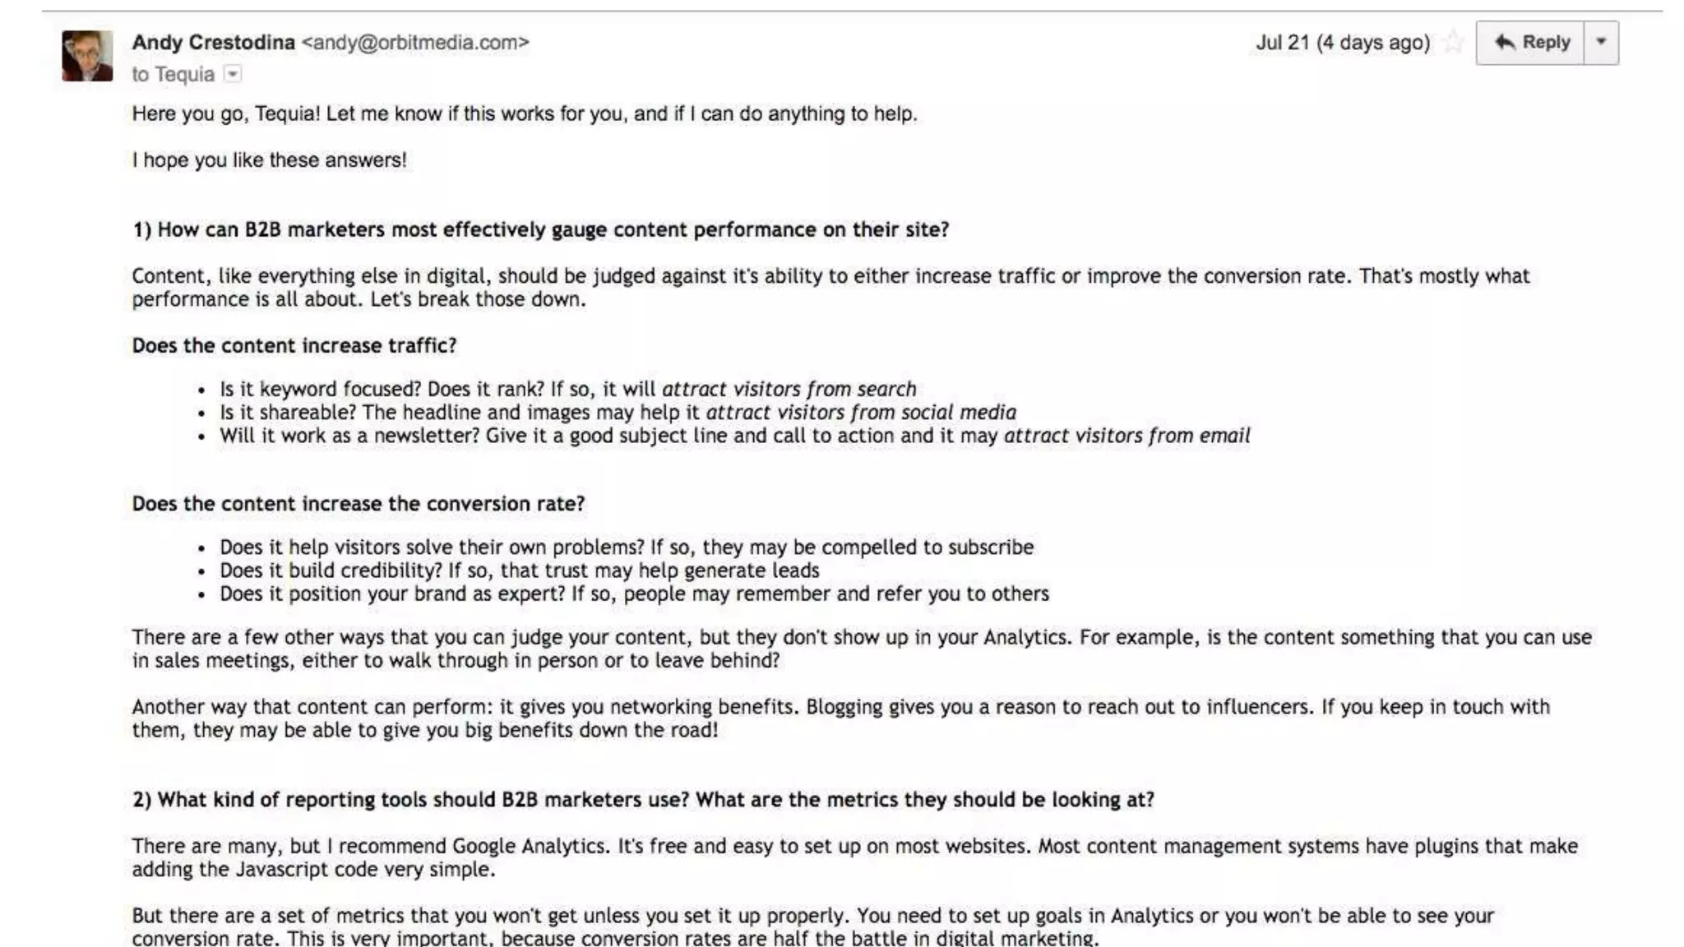The height and width of the screenshot is (947, 1684).
Task: Click the Jul 21 date stamp
Action: coord(1343,43)
